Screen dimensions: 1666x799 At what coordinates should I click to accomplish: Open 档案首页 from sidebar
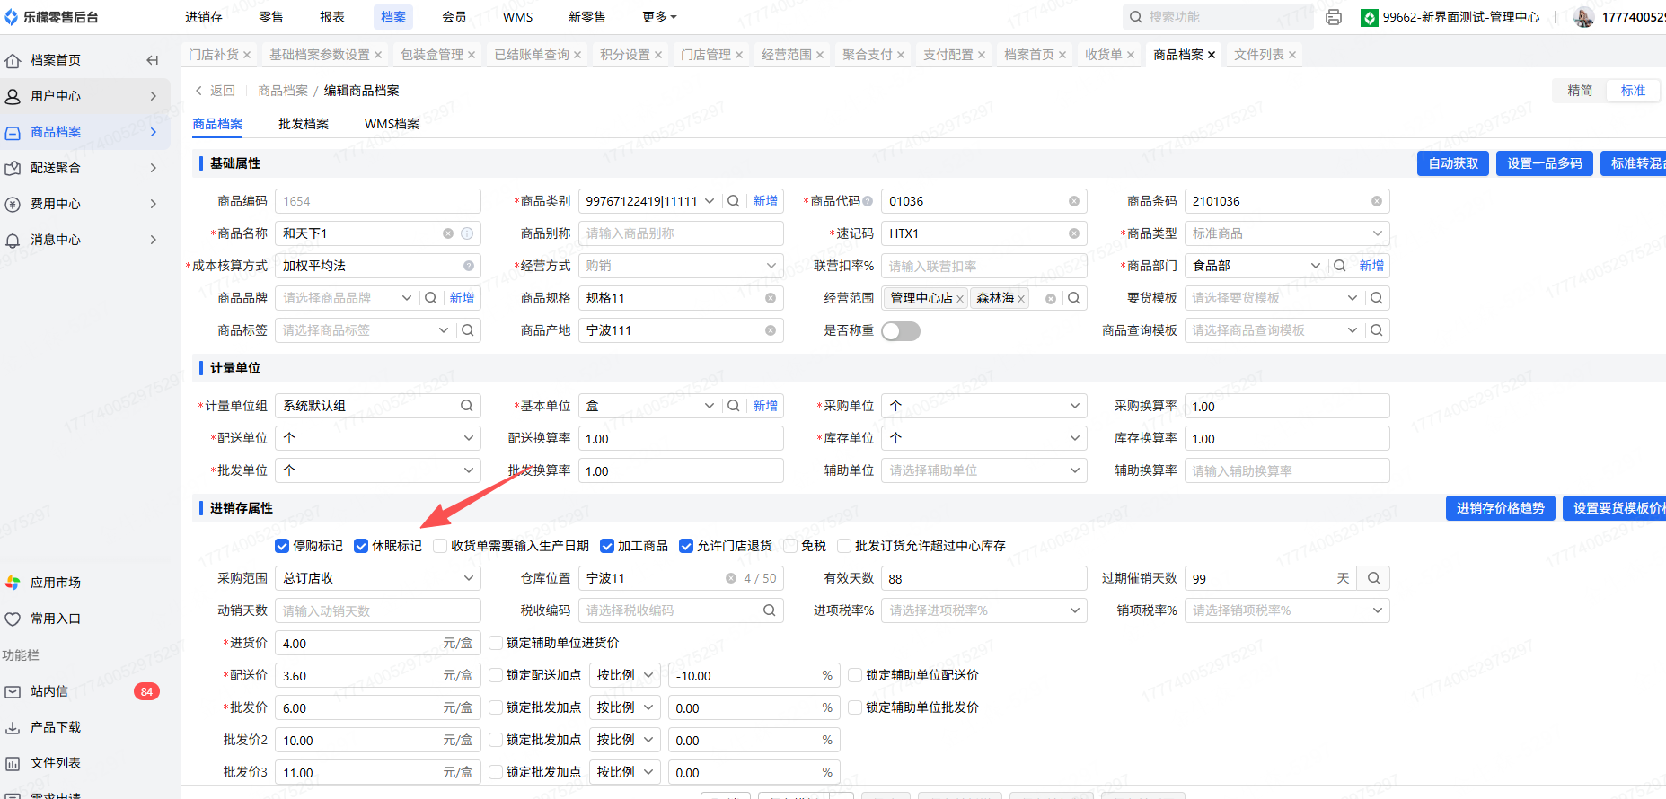coord(56,60)
